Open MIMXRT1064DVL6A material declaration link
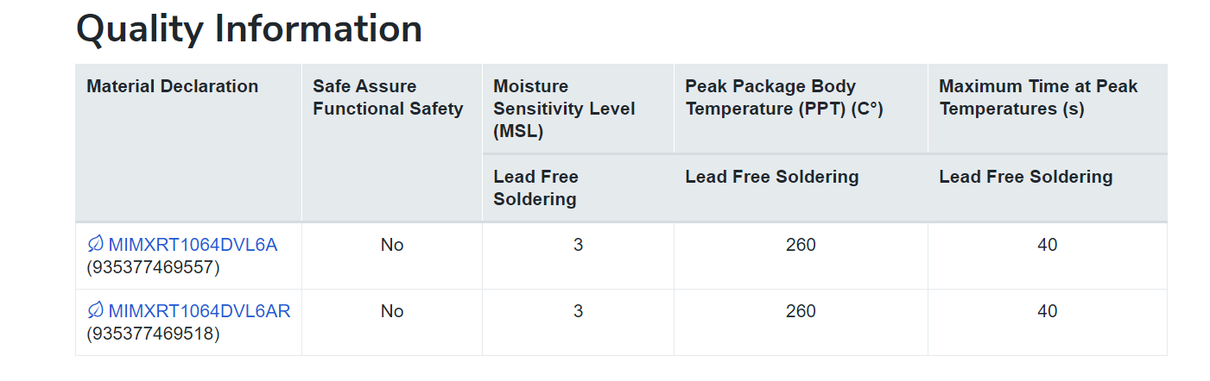This screenshot has width=1210, height=381. click(x=193, y=245)
